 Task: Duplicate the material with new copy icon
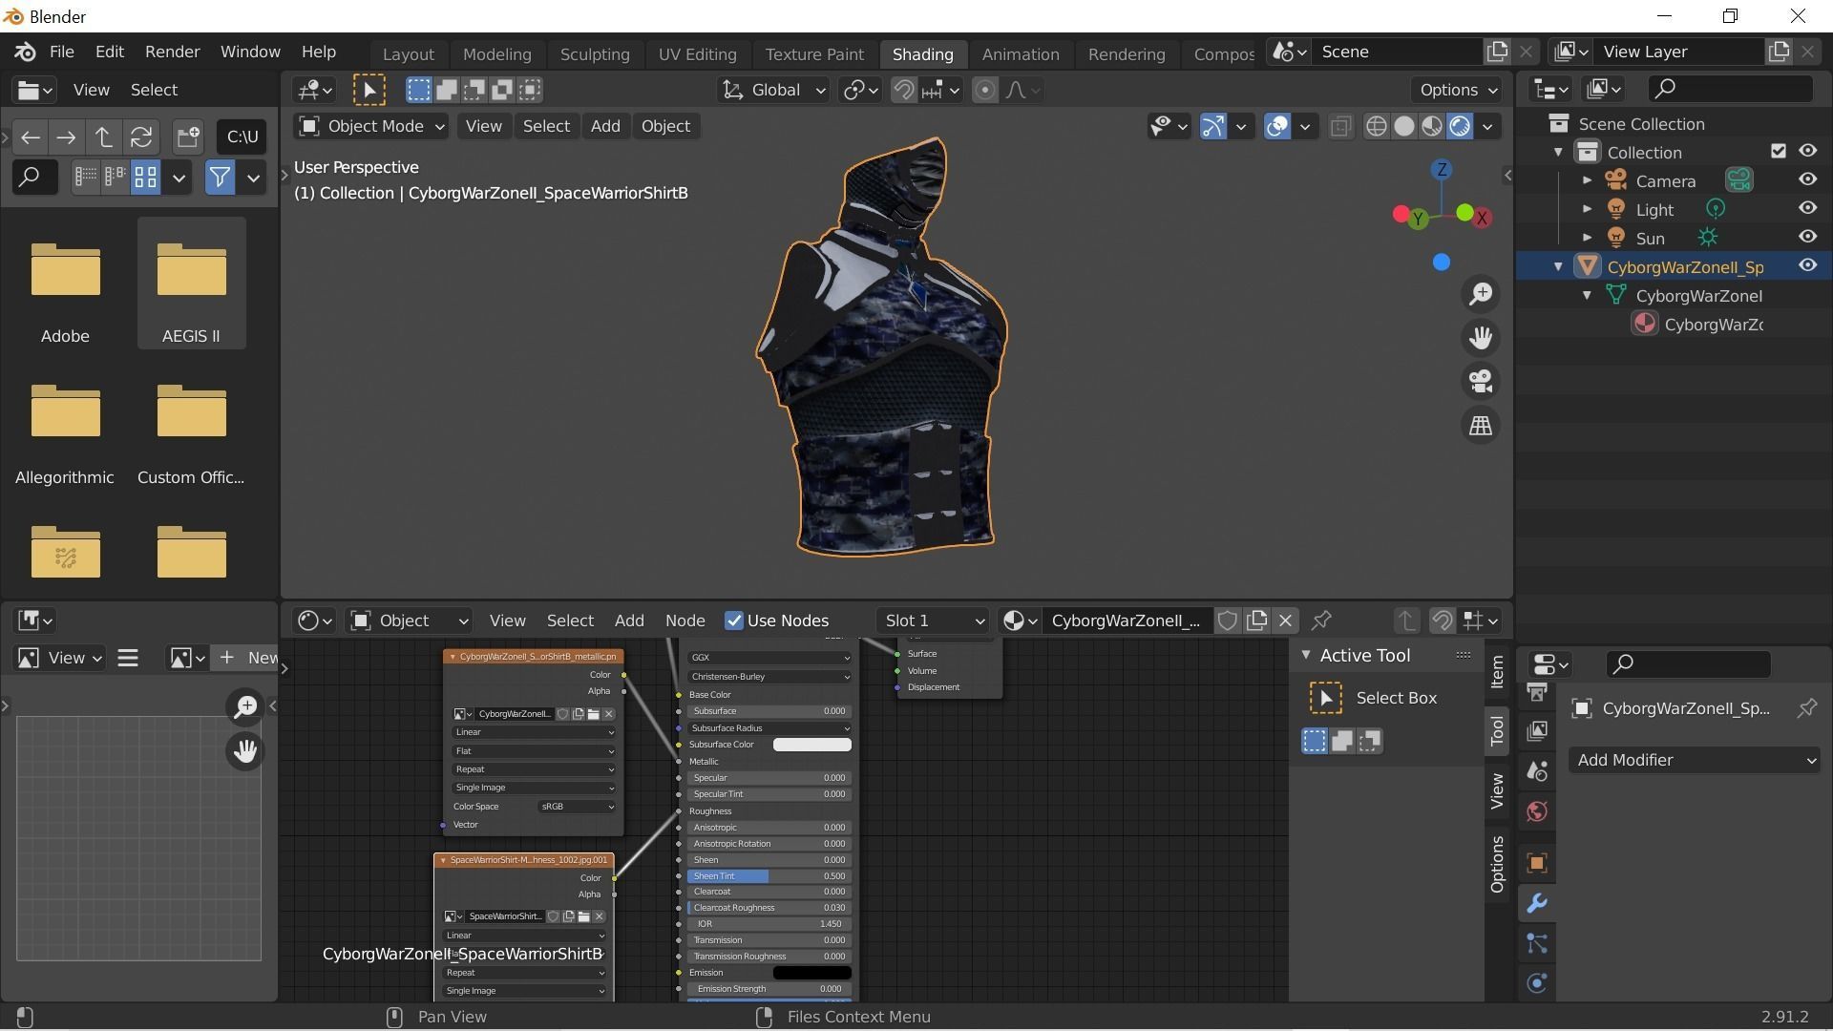[x=1256, y=621]
